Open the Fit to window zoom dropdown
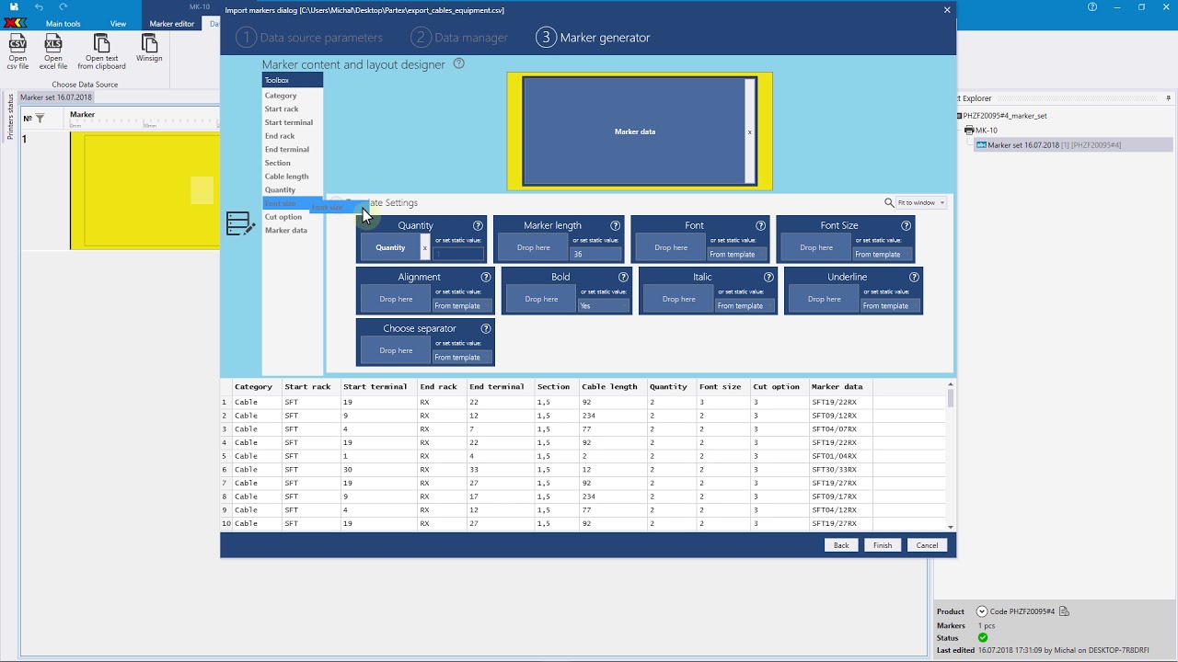1178x662 pixels. click(x=921, y=202)
